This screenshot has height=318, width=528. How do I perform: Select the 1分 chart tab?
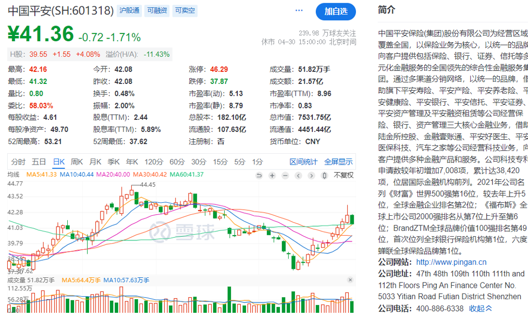(257, 162)
